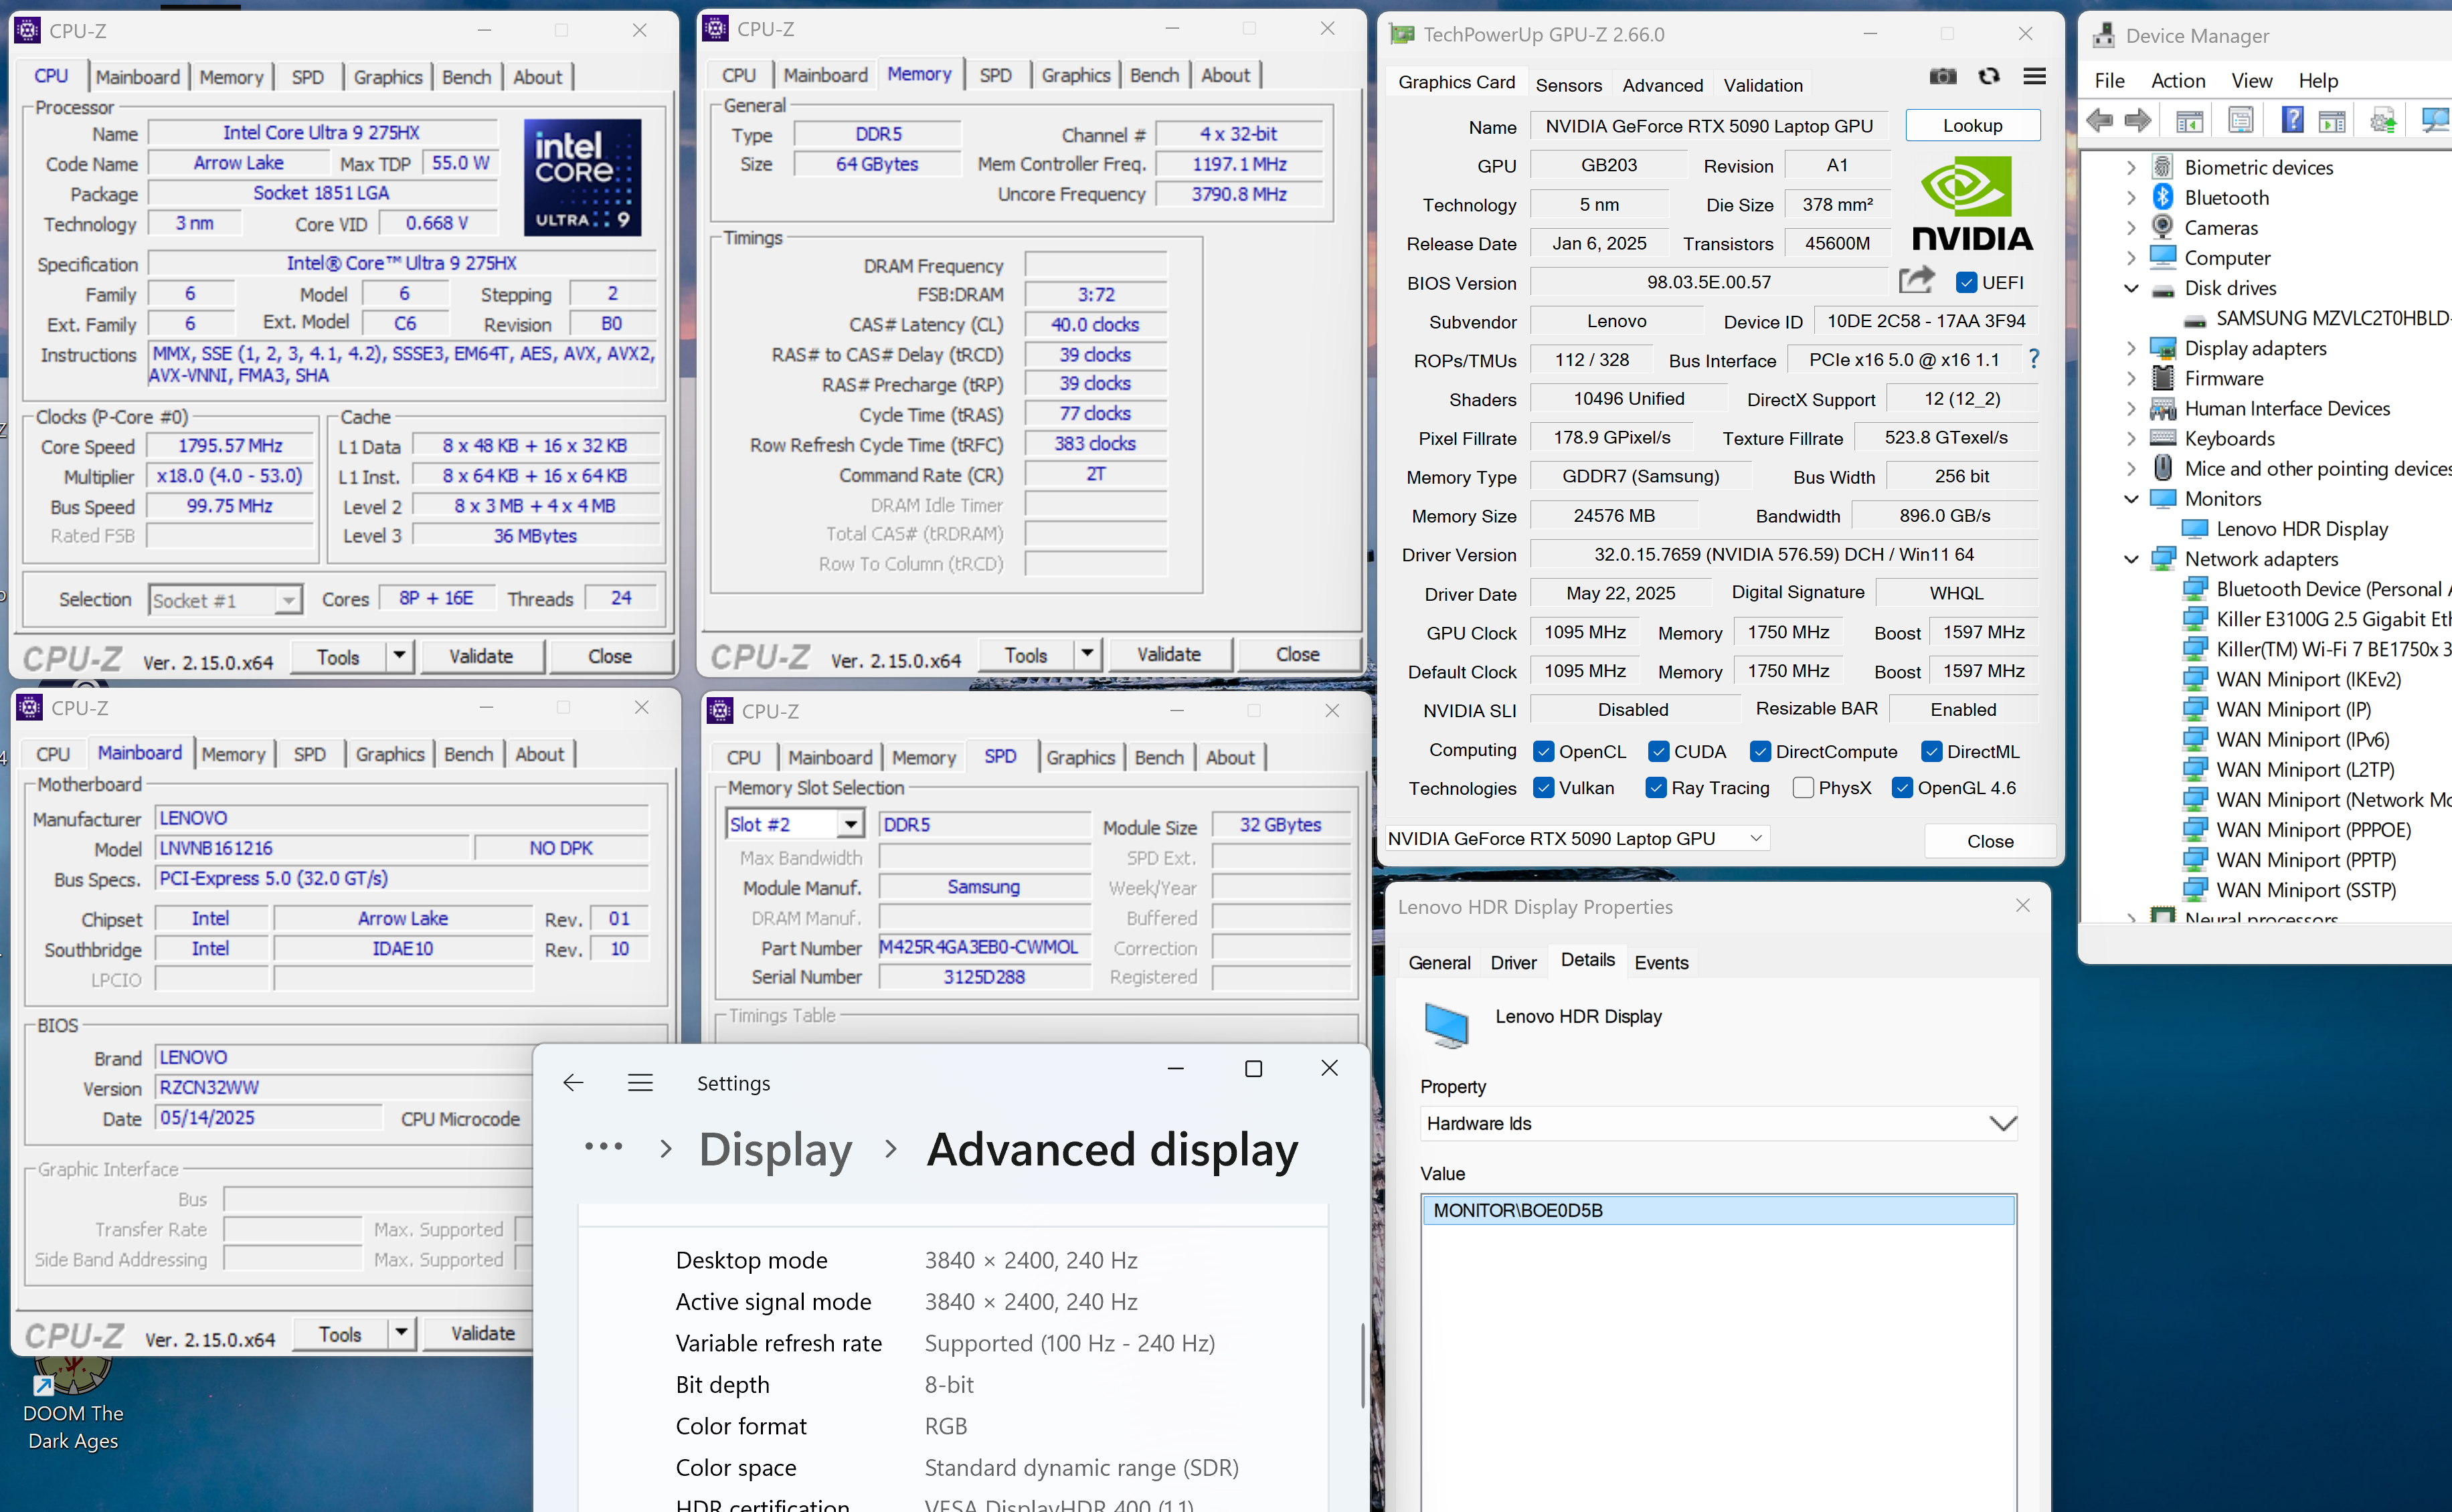Select the MONITOR\BOE0D5B value row
2452x1512 pixels.
click(x=1717, y=1210)
